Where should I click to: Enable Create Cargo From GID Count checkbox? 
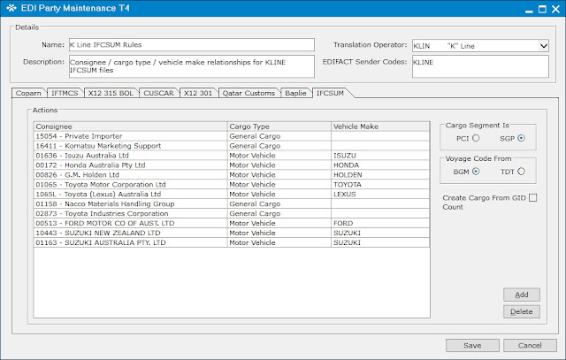[x=532, y=197]
